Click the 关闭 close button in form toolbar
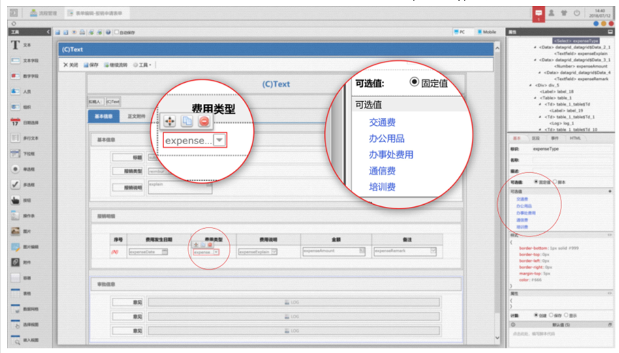 pyautogui.click(x=71, y=65)
